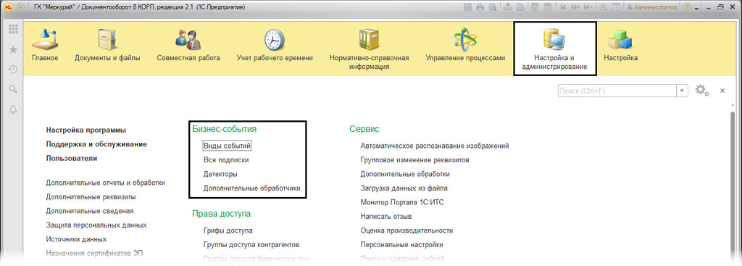Open Виды событий link

(227, 146)
